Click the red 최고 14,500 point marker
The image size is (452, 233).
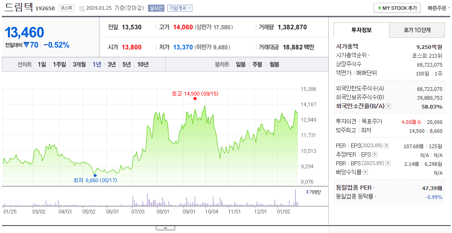pos(195,99)
